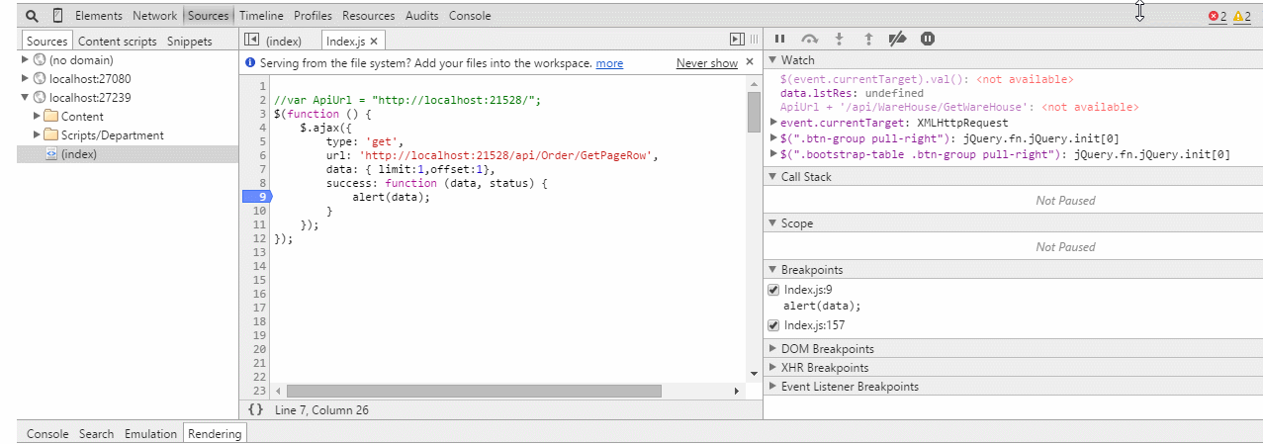The width and height of the screenshot is (1263, 444).
Task: Open the Content scripts tab
Action: pyautogui.click(x=117, y=42)
